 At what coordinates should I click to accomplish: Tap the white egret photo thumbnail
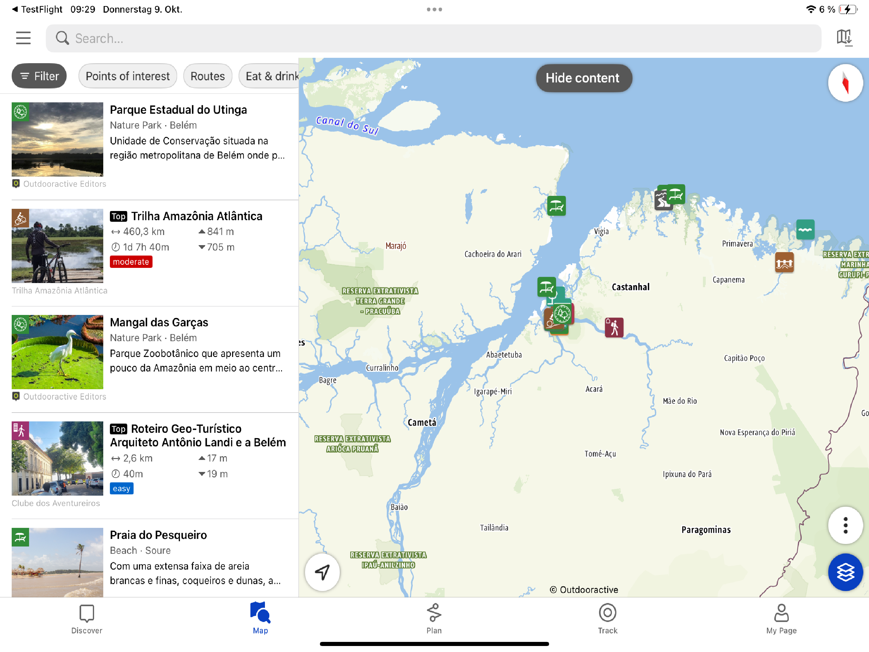point(57,352)
